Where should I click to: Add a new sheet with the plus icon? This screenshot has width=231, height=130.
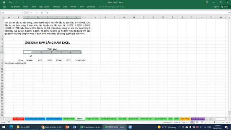[210, 119]
